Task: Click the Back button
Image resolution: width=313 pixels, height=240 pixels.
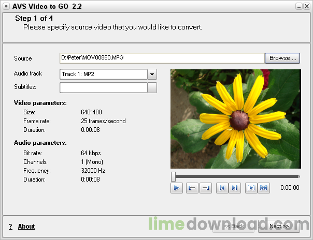Action: coord(233,226)
